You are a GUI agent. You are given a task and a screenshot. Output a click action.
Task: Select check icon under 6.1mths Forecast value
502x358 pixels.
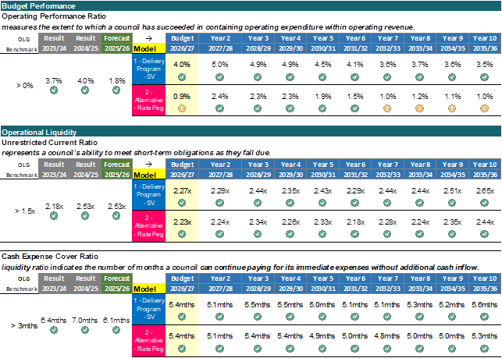pyautogui.click(x=116, y=331)
